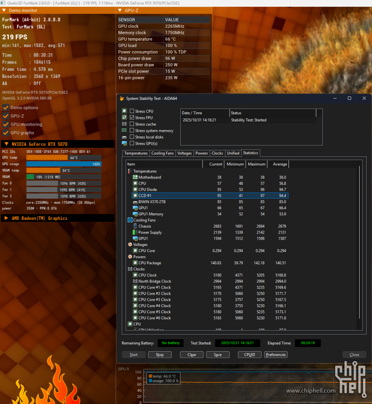Click the CPU Package row icon
Screen dimensions: 372x404
(x=135, y=263)
